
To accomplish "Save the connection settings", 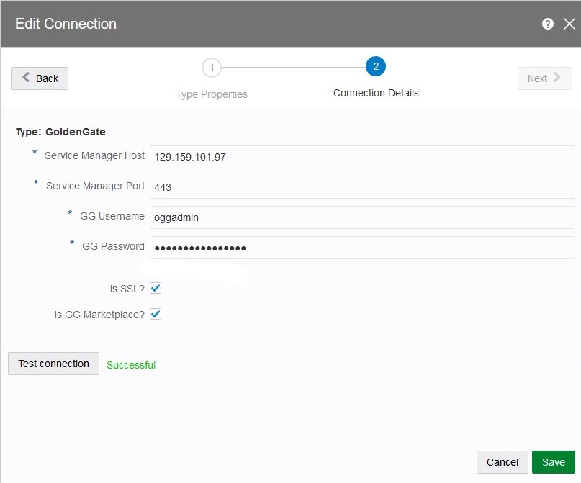I will (554, 462).
